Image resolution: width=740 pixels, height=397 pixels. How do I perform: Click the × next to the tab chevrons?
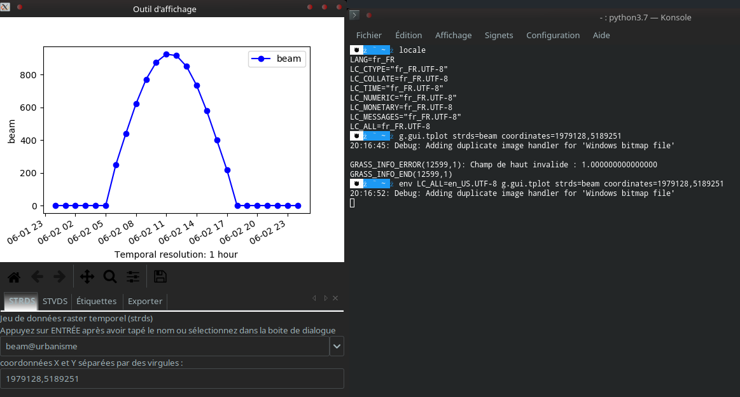click(335, 298)
